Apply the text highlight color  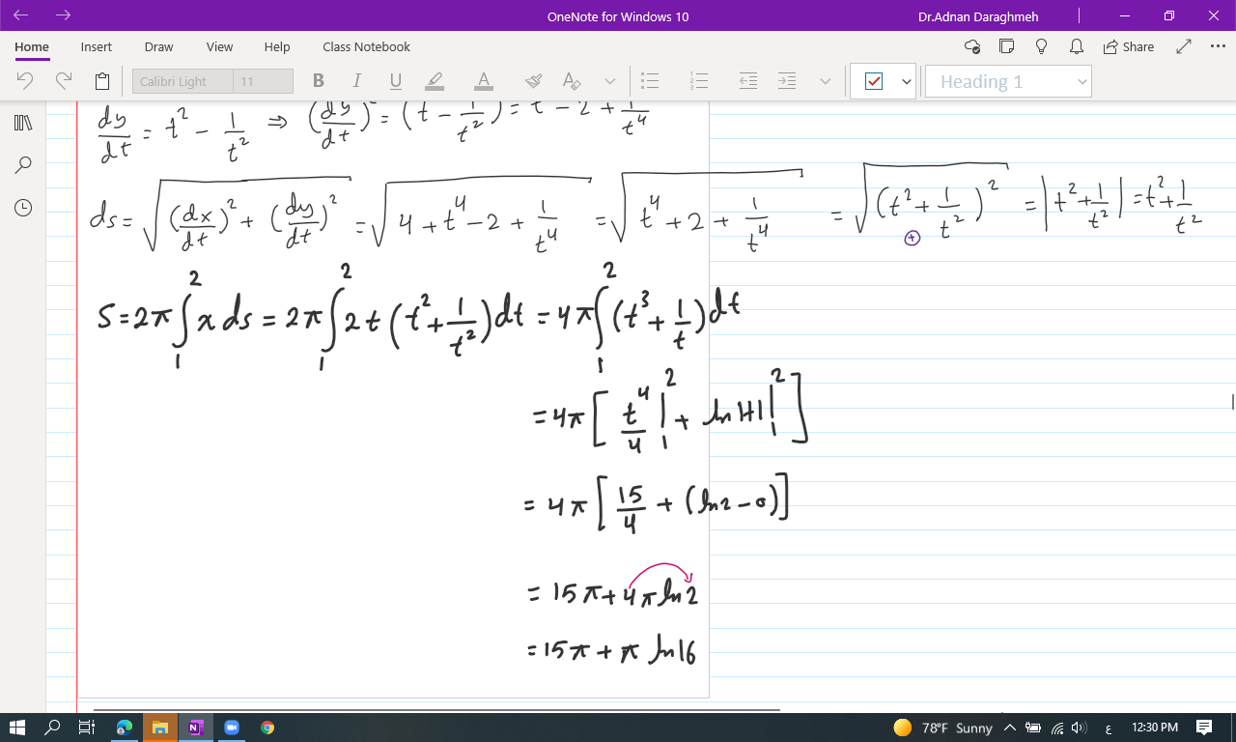pos(435,81)
